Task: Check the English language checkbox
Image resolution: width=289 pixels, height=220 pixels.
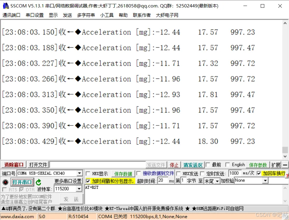Action: point(228,165)
